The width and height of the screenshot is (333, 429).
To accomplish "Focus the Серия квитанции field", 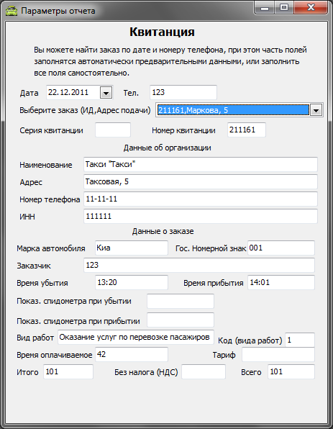I will click(113, 130).
